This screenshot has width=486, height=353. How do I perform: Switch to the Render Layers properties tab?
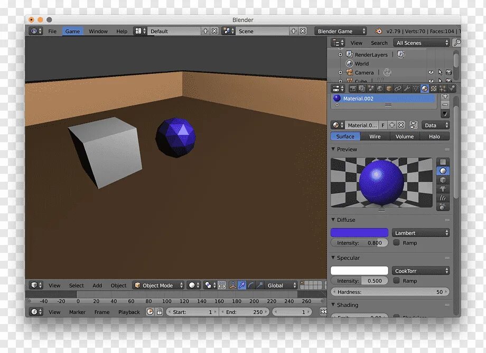pos(362,89)
